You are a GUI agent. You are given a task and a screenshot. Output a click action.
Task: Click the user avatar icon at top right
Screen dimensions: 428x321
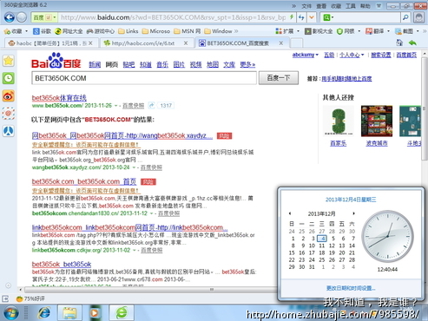[x=418, y=17]
